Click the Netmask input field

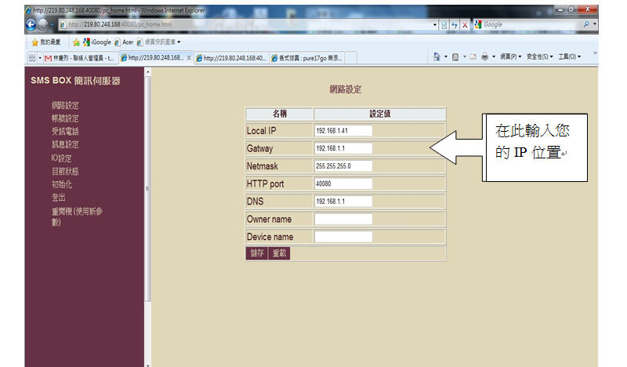pyautogui.click(x=343, y=166)
